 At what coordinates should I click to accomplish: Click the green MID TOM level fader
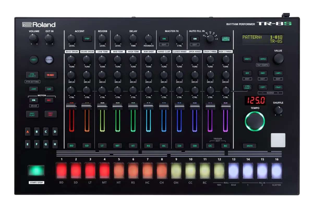tap(118, 106)
